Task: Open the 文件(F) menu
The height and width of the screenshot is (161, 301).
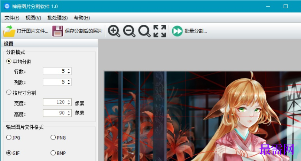Action: 12,18
